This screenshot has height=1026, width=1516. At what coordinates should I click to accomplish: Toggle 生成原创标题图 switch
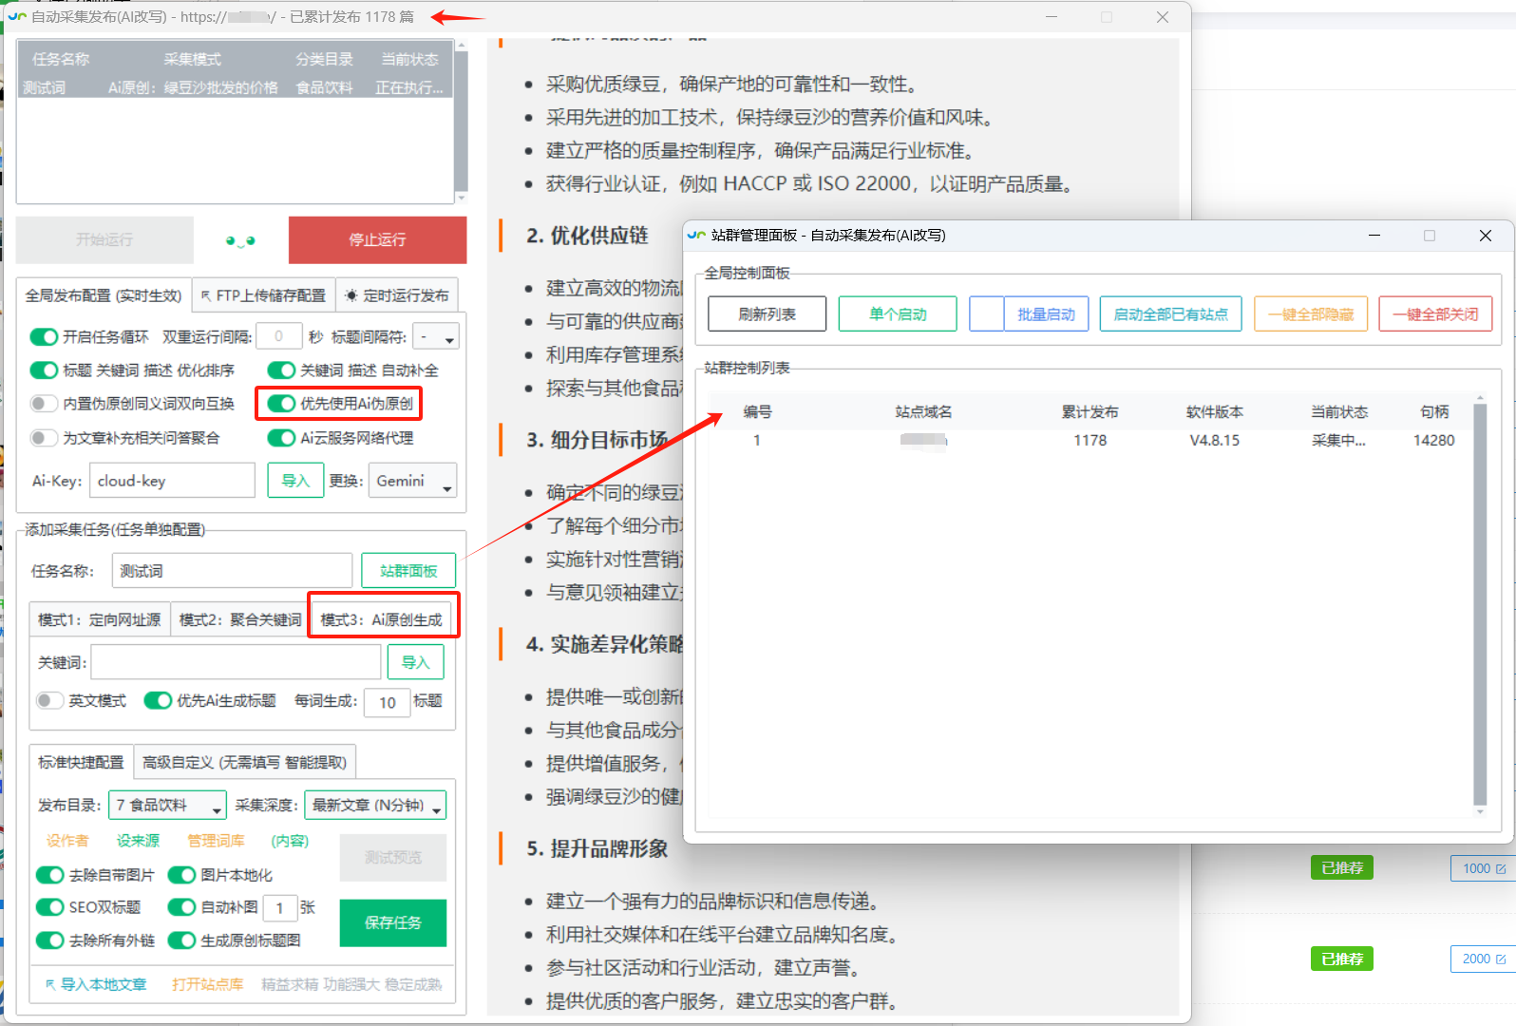tap(182, 940)
